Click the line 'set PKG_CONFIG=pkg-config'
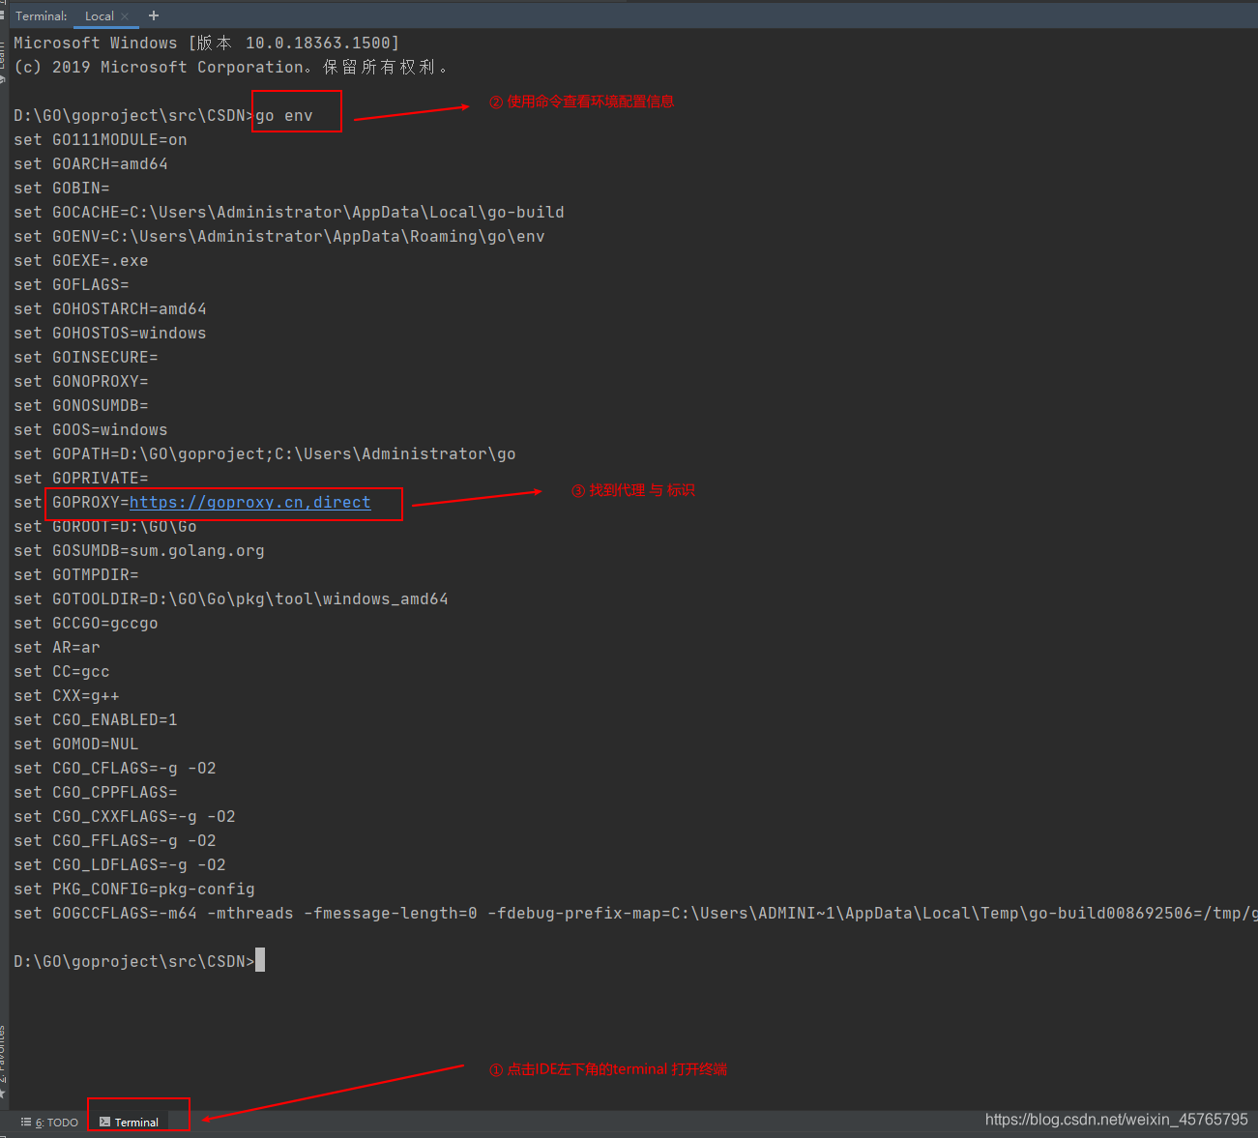1258x1138 pixels. pyautogui.click(x=134, y=889)
